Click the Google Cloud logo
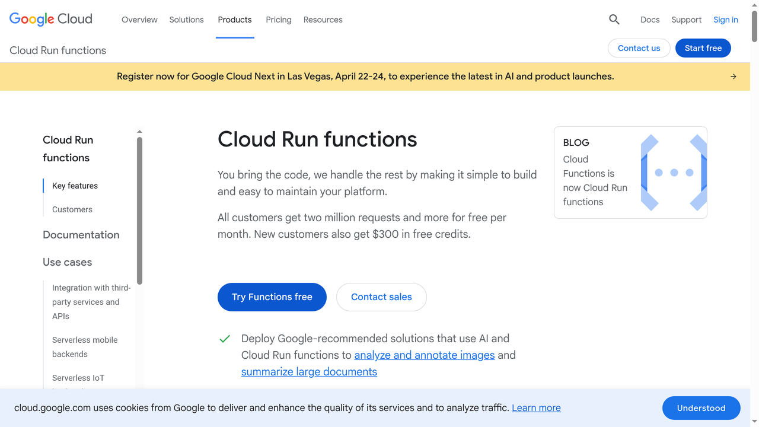Viewport: 759px width, 427px height. click(x=50, y=18)
